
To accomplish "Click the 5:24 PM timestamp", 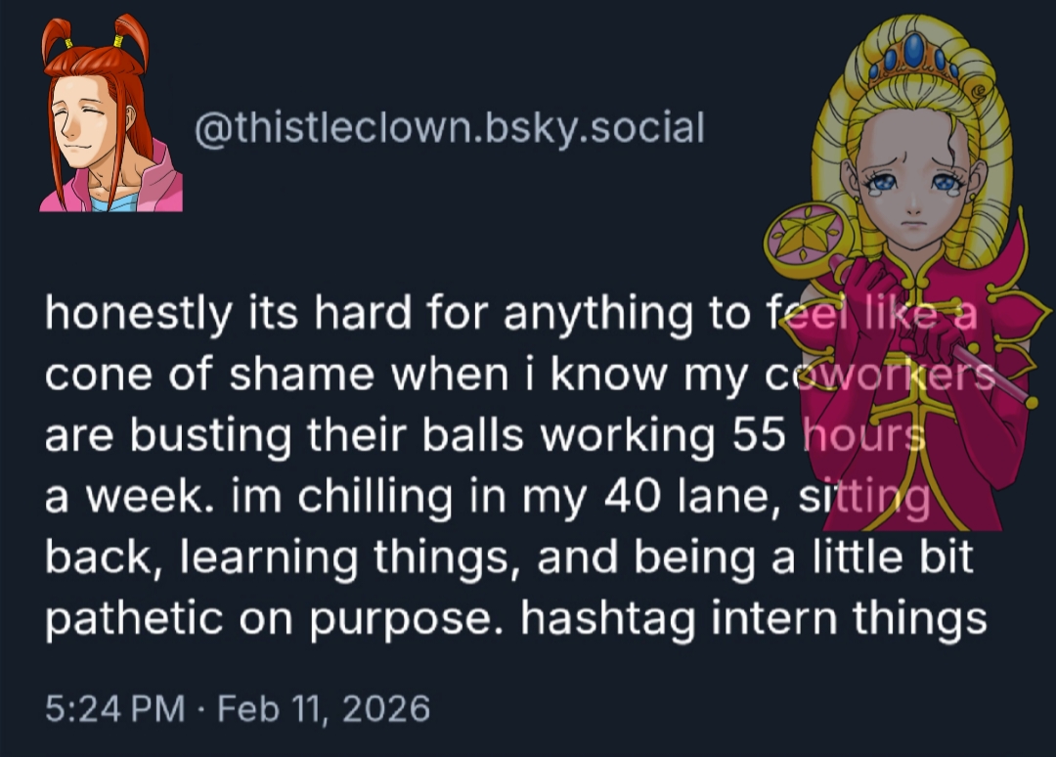I will 114,707.
